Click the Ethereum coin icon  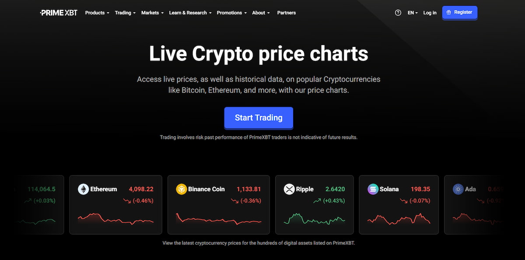coord(83,189)
